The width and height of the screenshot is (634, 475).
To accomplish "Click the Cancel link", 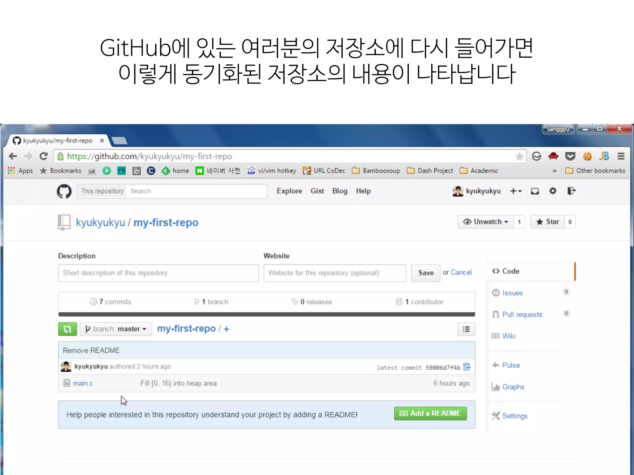I will coord(461,272).
